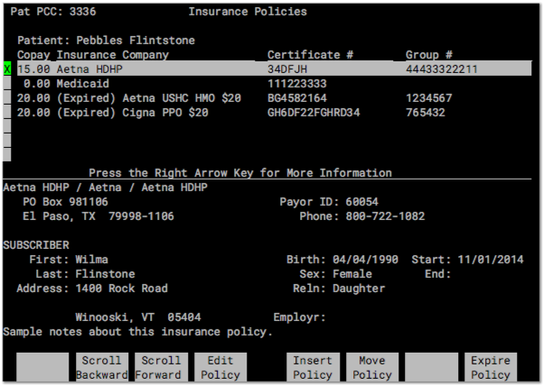The height and width of the screenshot is (386, 544).
Task: Click the Insurance Policies screen title
Action: pyautogui.click(x=248, y=12)
